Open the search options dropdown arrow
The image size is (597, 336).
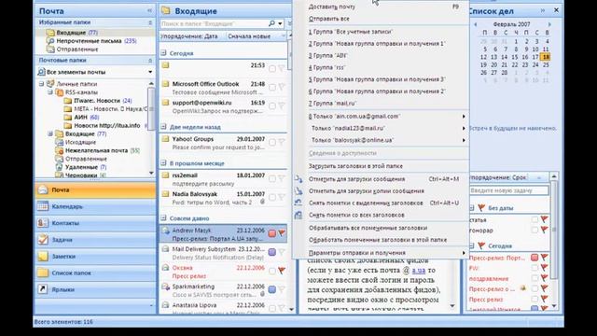280,23
